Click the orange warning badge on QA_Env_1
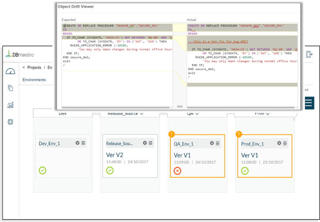This screenshot has height=222, width=320. pyautogui.click(x=171, y=134)
